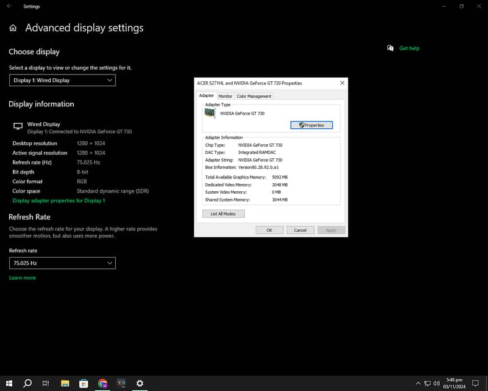Click the Bit depth value 8-bit
The height and width of the screenshot is (391, 488).
(x=82, y=172)
